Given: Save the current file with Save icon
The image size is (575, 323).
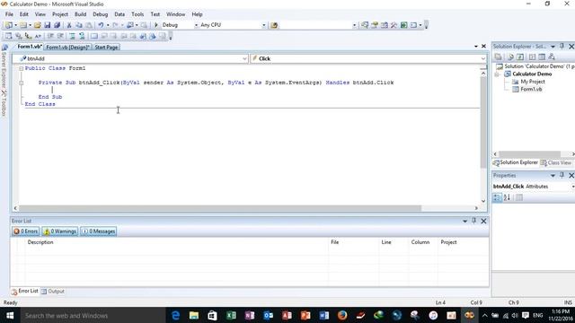Looking at the screenshot, I should pos(48,25).
